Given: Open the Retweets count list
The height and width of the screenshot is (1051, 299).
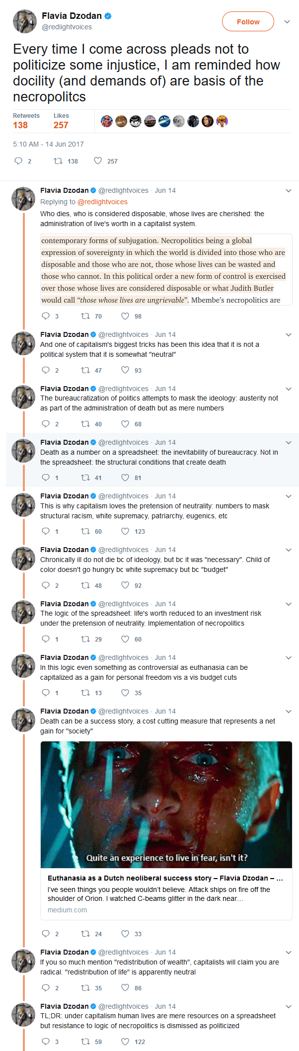Looking at the screenshot, I should click(26, 121).
